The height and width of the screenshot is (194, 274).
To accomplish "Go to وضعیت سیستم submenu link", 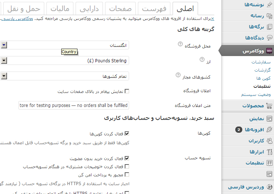I will point(256,94).
